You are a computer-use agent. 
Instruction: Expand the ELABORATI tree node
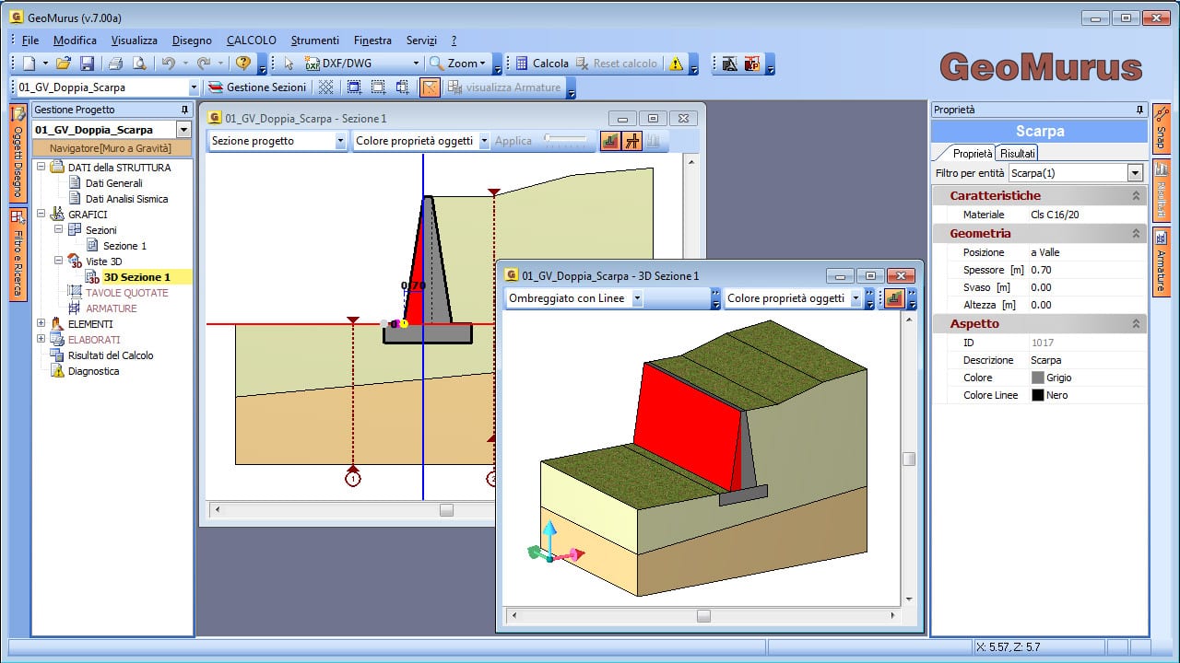tap(41, 340)
